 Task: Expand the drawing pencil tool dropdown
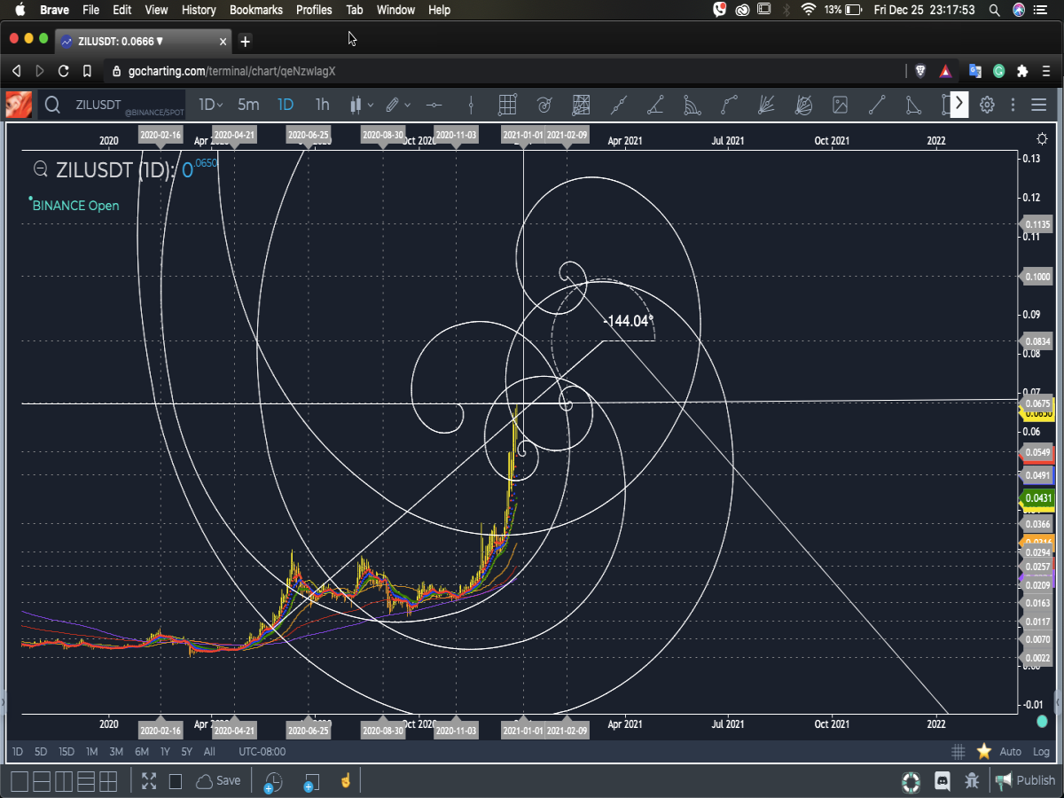click(398, 105)
